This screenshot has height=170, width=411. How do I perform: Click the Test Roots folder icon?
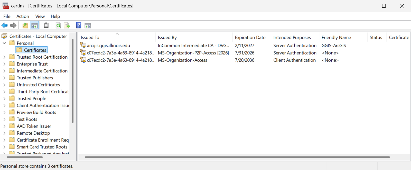coord(12,119)
